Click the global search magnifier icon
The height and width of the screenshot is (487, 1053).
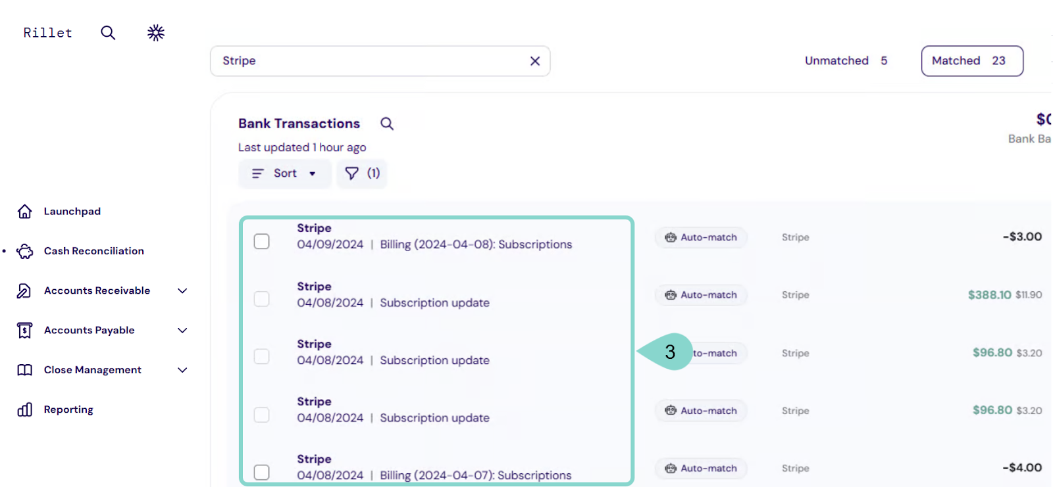(108, 33)
